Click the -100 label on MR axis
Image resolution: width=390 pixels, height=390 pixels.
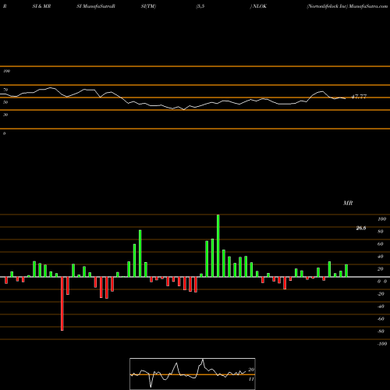pos(382,344)
